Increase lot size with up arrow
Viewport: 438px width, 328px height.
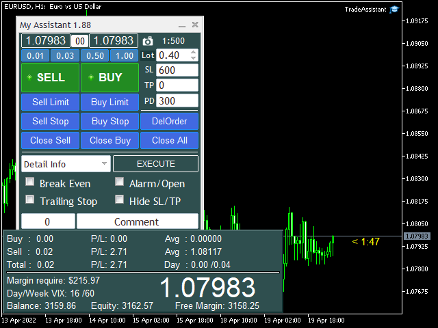193,52
